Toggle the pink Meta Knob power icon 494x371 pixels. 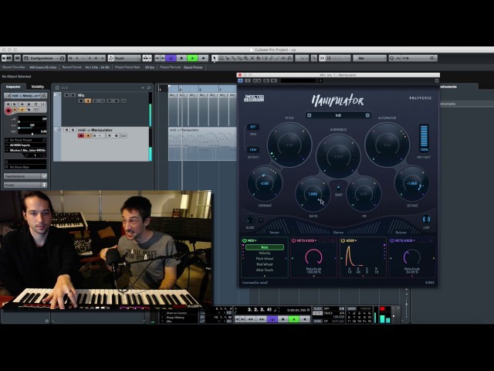tap(293, 240)
